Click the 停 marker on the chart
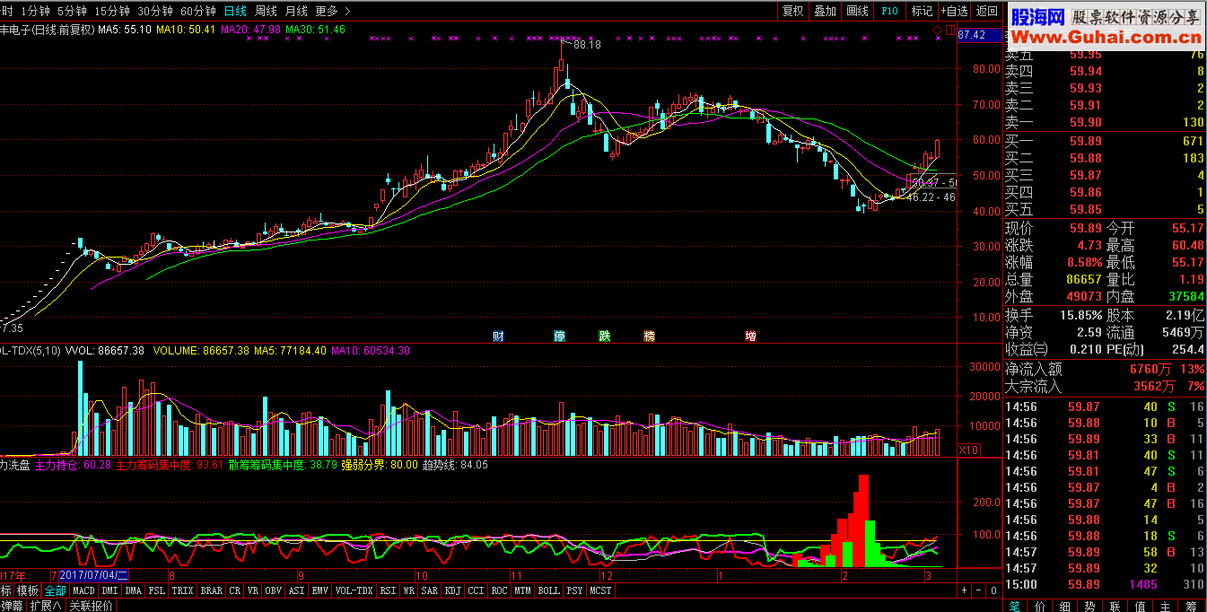 [x=560, y=337]
